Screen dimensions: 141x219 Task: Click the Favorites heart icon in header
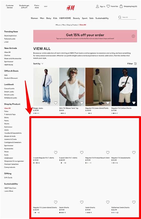(x=108, y=6)
